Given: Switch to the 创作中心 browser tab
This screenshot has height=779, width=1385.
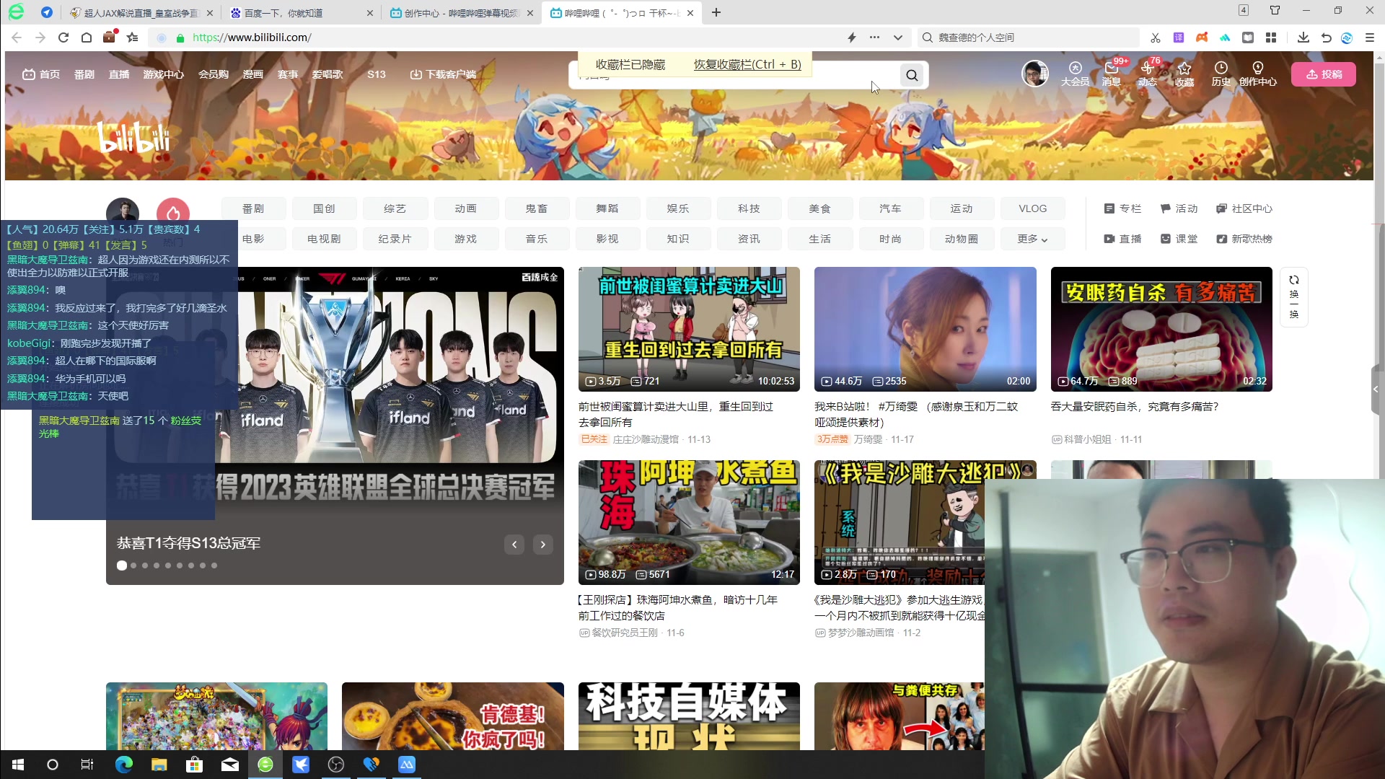Looking at the screenshot, I should (x=462, y=13).
